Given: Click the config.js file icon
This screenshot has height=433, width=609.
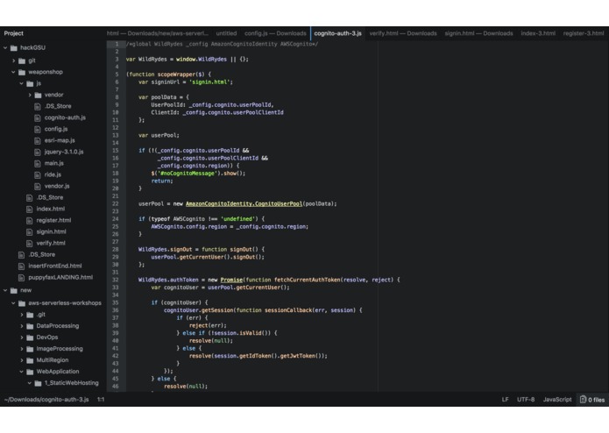Looking at the screenshot, I should click(38, 129).
